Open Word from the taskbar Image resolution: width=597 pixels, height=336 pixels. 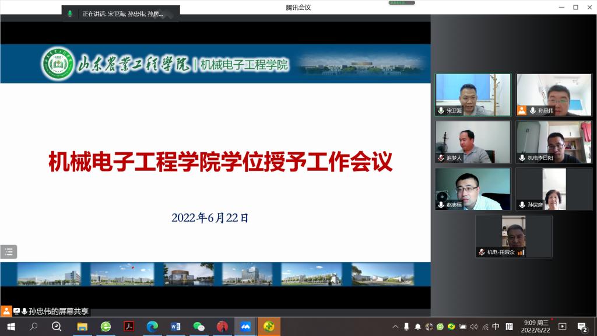click(x=175, y=327)
